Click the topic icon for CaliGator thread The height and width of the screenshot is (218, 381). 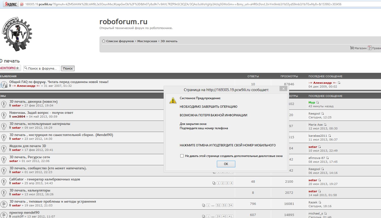4,181
